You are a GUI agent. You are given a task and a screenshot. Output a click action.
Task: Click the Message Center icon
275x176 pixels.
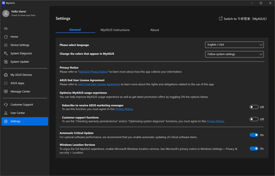coord(6,92)
